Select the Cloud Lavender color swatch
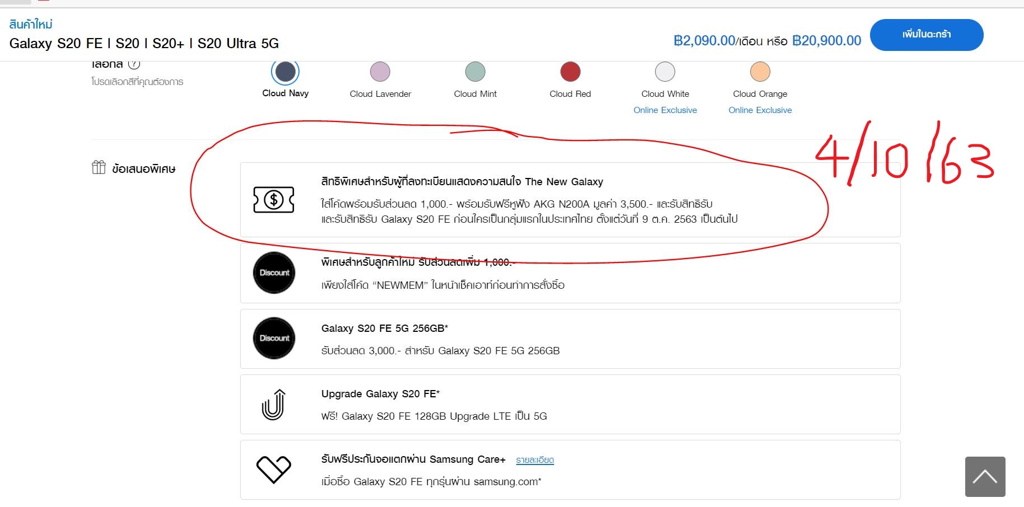This screenshot has width=1024, height=507. coord(380,72)
